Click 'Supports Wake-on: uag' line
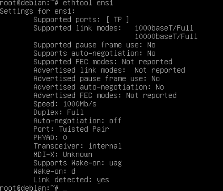 tap(77, 163)
